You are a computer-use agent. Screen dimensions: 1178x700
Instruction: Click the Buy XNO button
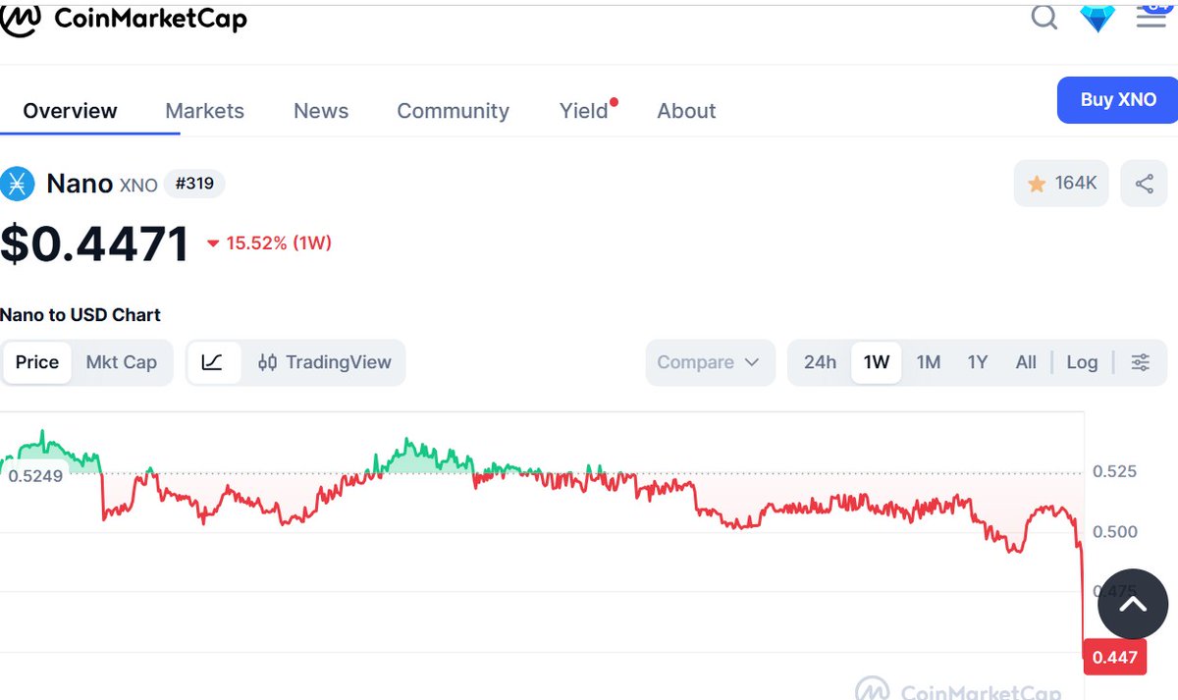[x=1118, y=99]
